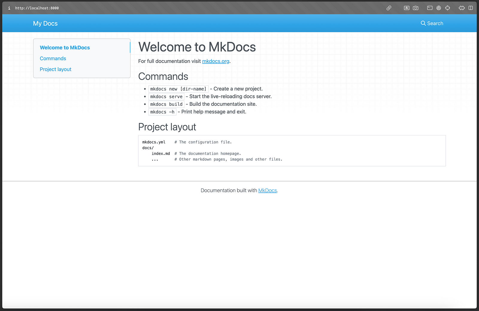Click the 'mkdocs new [dir-name]' code text

pyautogui.click(x=178, y=89)
